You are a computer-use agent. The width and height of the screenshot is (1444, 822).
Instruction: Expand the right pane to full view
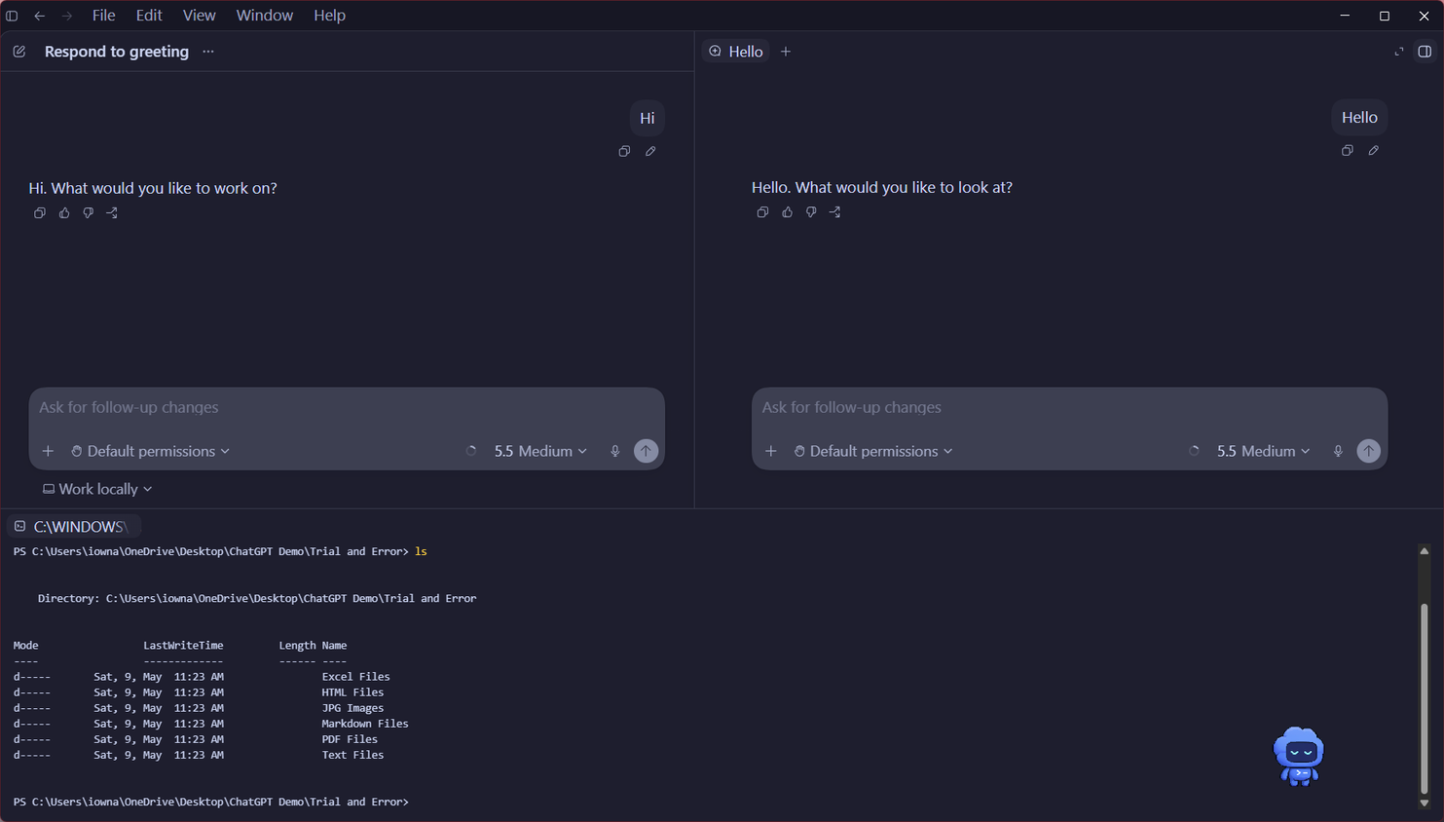[x=1399, y=52]
